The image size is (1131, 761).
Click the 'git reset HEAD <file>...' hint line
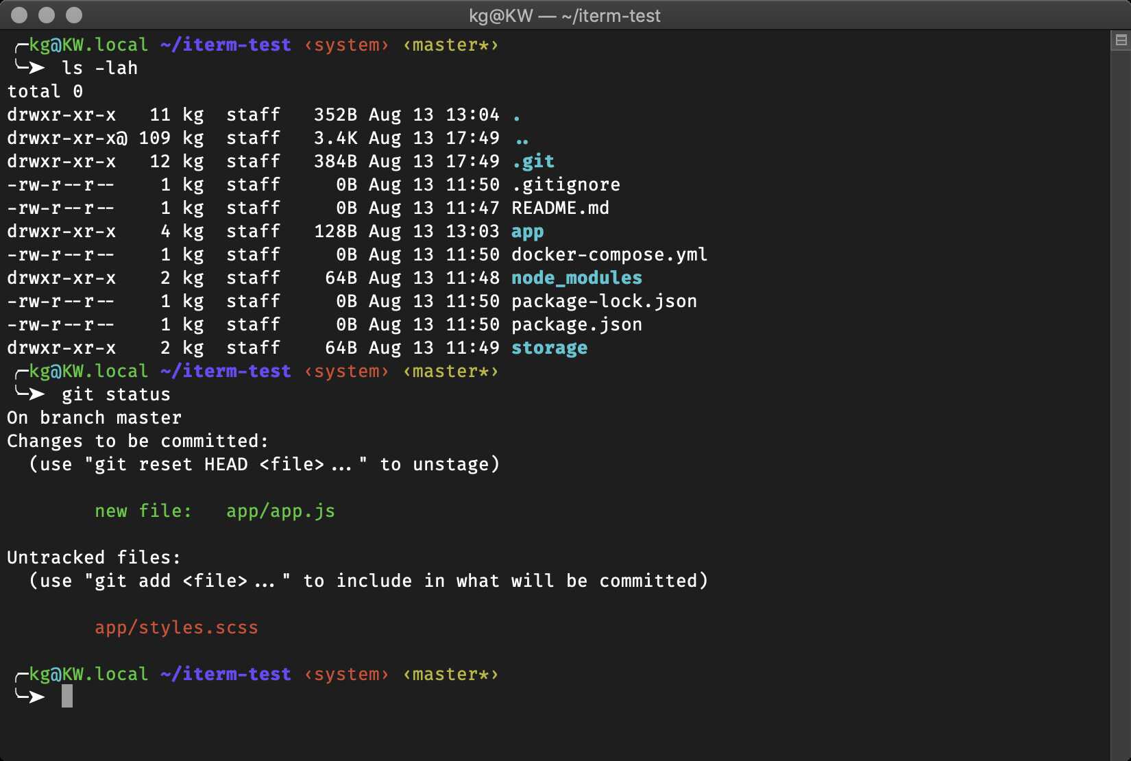[265, 465]
